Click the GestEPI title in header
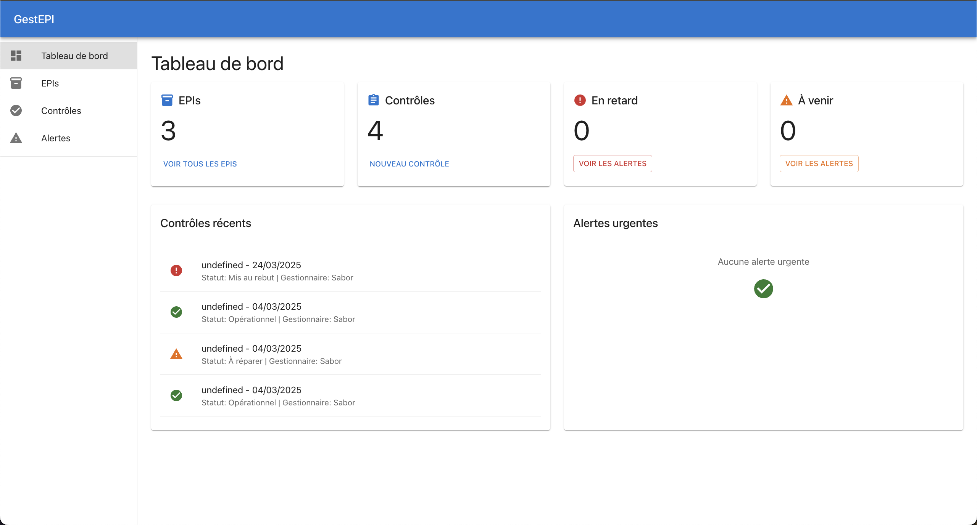The height and width of the screenshot is (525, 977). (x=34, y=19)
